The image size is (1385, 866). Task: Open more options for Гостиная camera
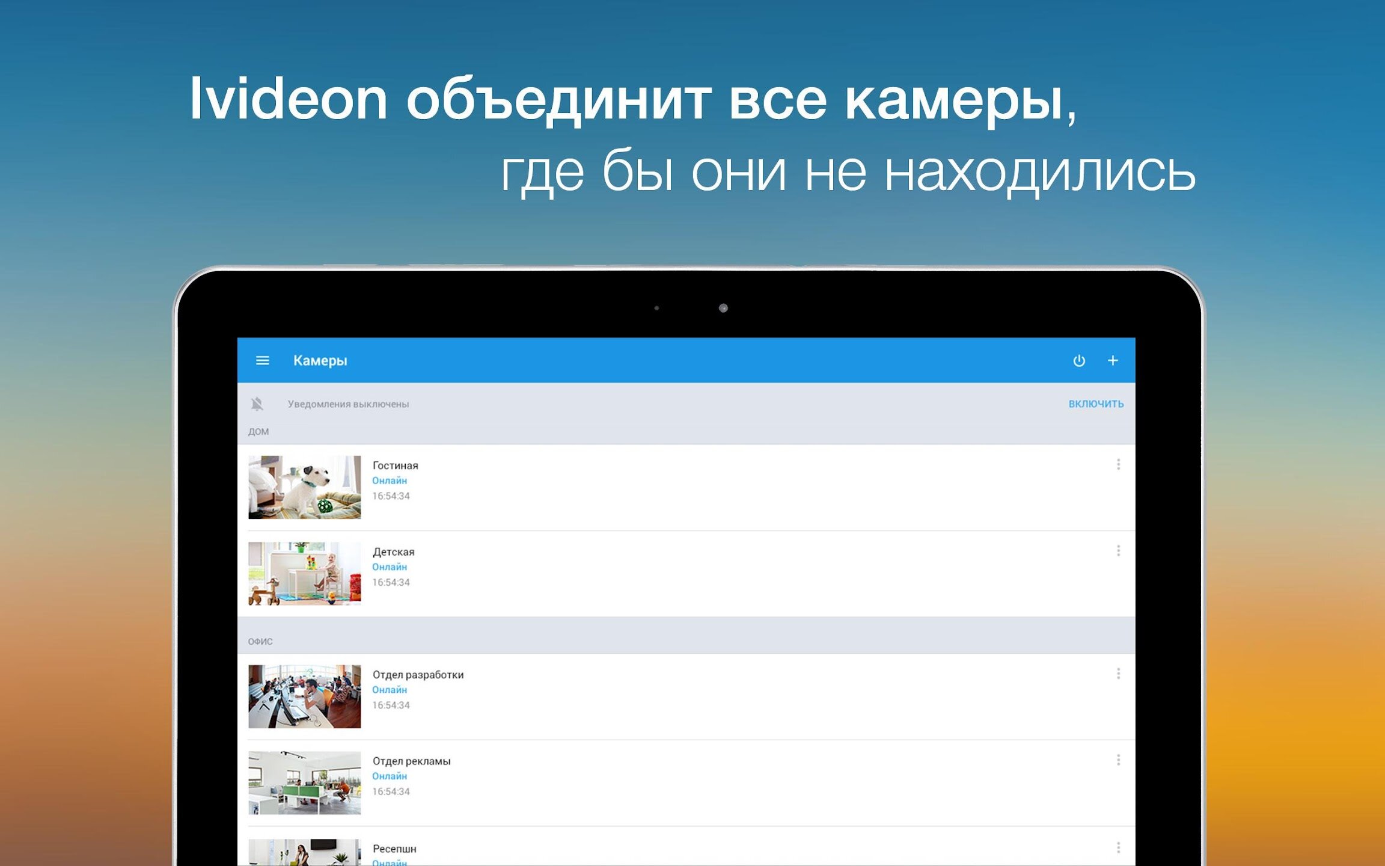(1118, 464)
